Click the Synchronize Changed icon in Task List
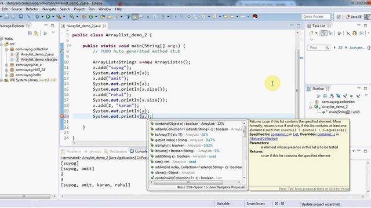The width and height of the screenshot is (371, 208). pyautogui.click(x=355, y=34)
